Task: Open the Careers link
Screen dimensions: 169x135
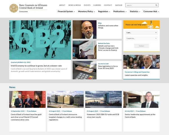Action: 97,5
